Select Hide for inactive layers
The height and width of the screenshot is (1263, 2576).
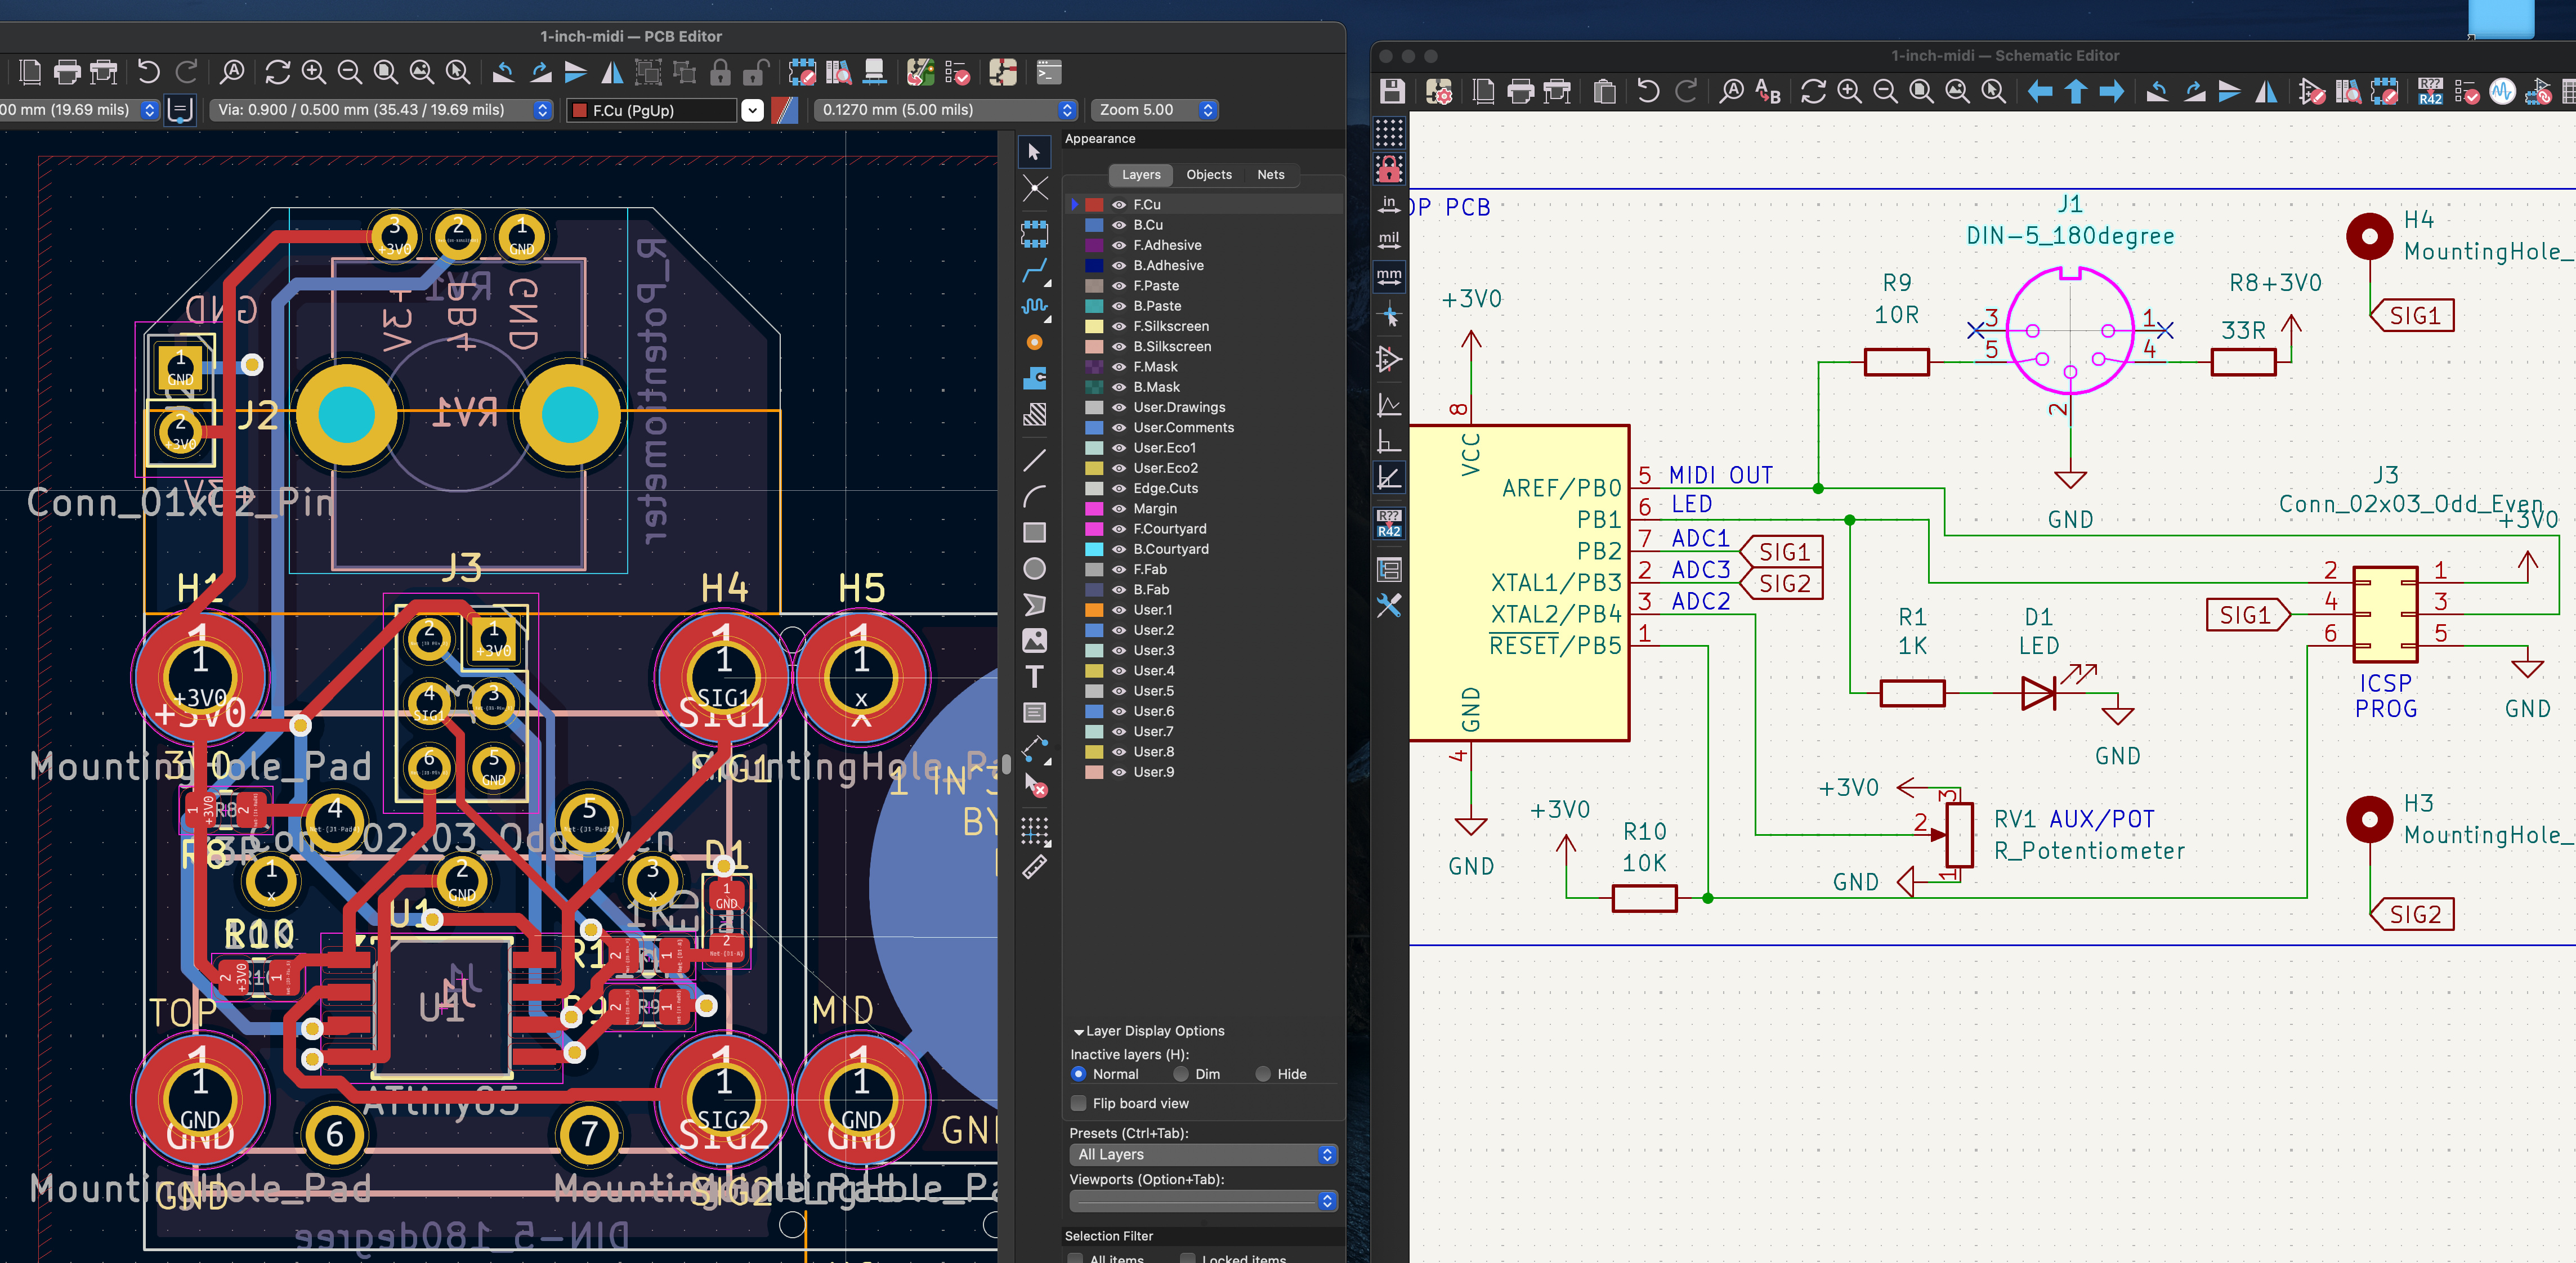(x=1263, y=1074)
